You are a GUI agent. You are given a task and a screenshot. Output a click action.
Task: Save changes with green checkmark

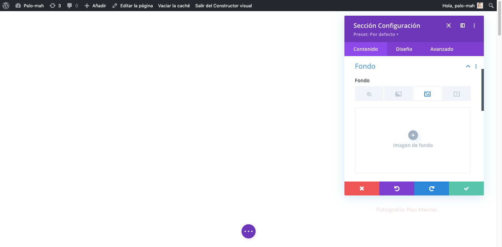466,188
